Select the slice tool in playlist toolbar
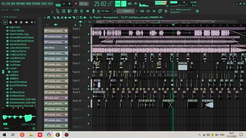The width and height of the screenshot is (246, 138). pos(73,18)
